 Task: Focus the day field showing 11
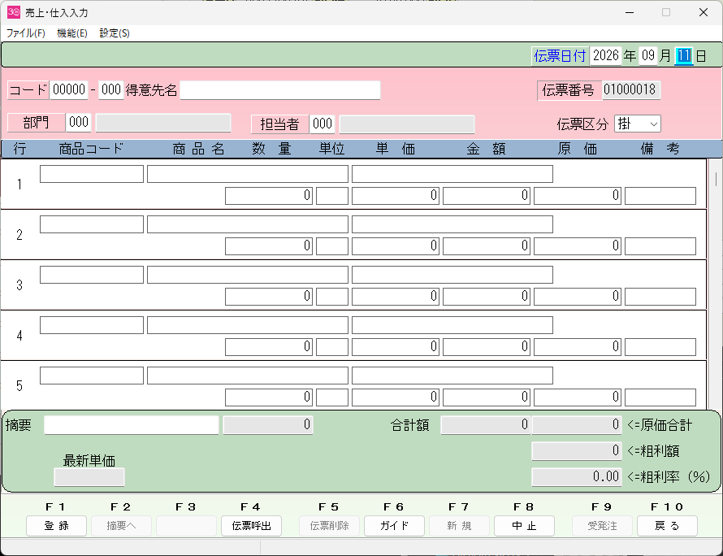coord(684,56)
